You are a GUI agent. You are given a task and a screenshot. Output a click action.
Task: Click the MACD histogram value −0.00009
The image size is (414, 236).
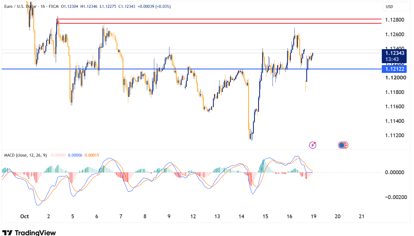click(x=57, y=155)
